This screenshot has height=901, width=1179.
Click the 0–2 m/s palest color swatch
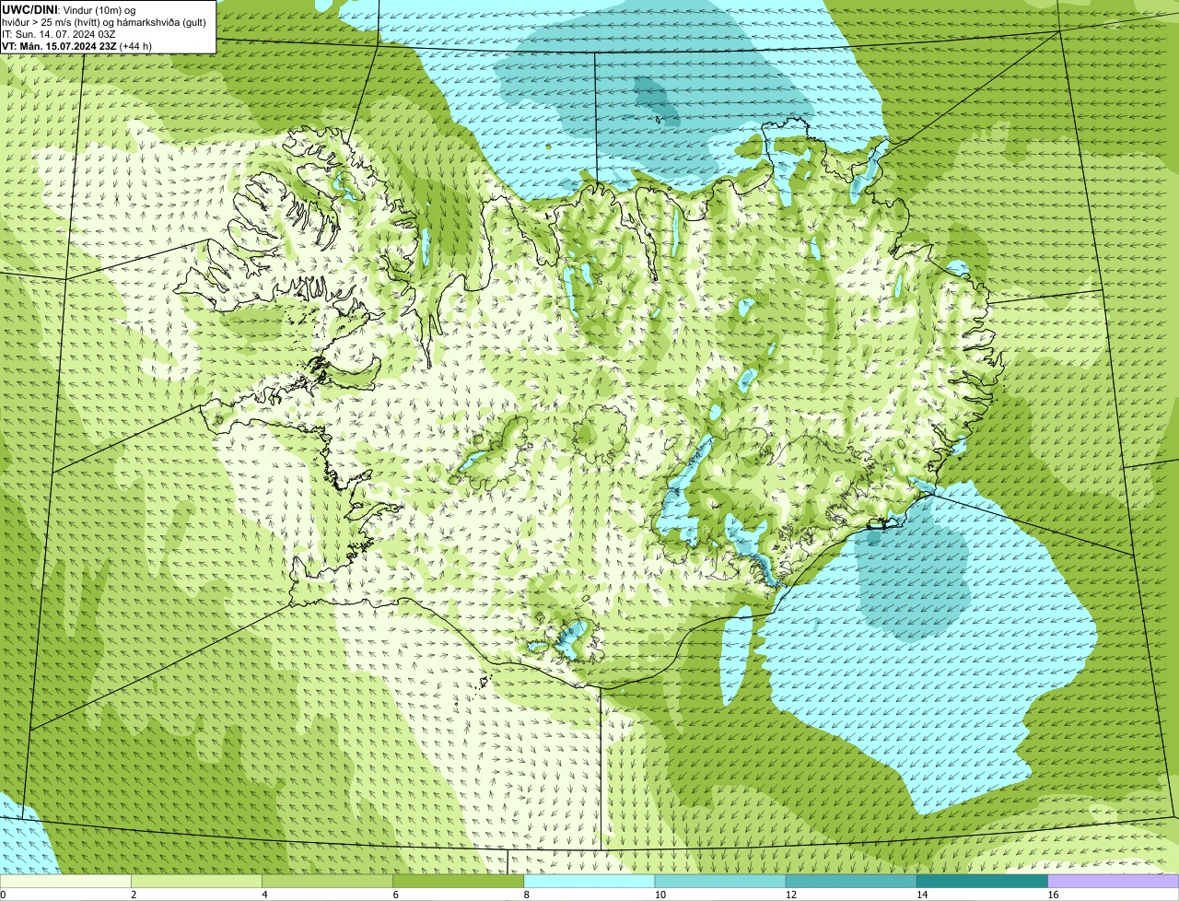(x=65, y=881)
